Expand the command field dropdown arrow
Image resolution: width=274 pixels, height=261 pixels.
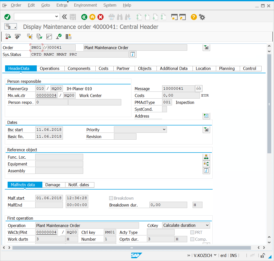coord(56,16)
